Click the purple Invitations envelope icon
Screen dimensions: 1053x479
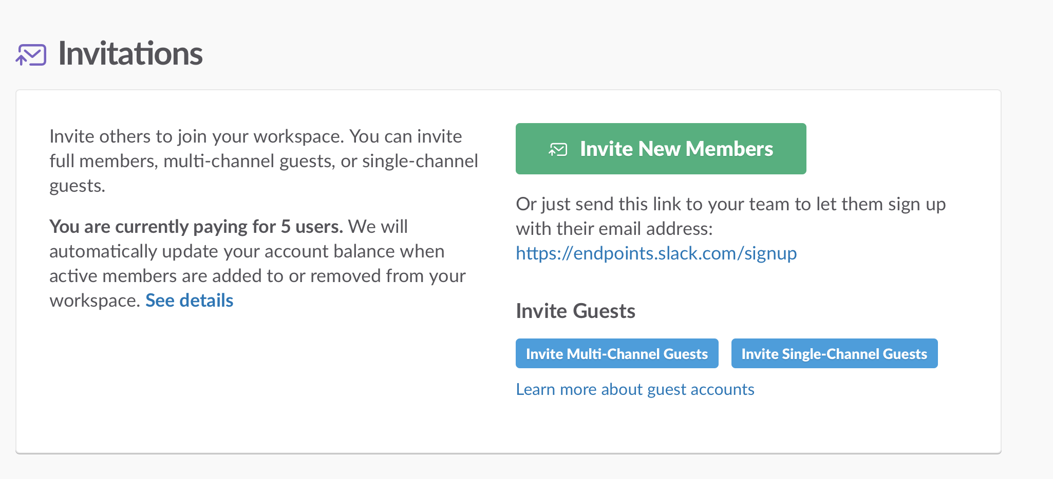[x=31, y=55]
